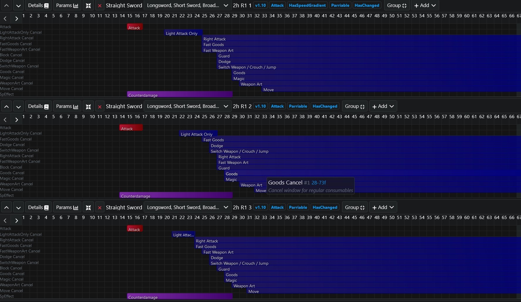Screen dimensions: 521x302
Task: Open Add menu in 2h R1 2 panel
Action: point(383,106)
